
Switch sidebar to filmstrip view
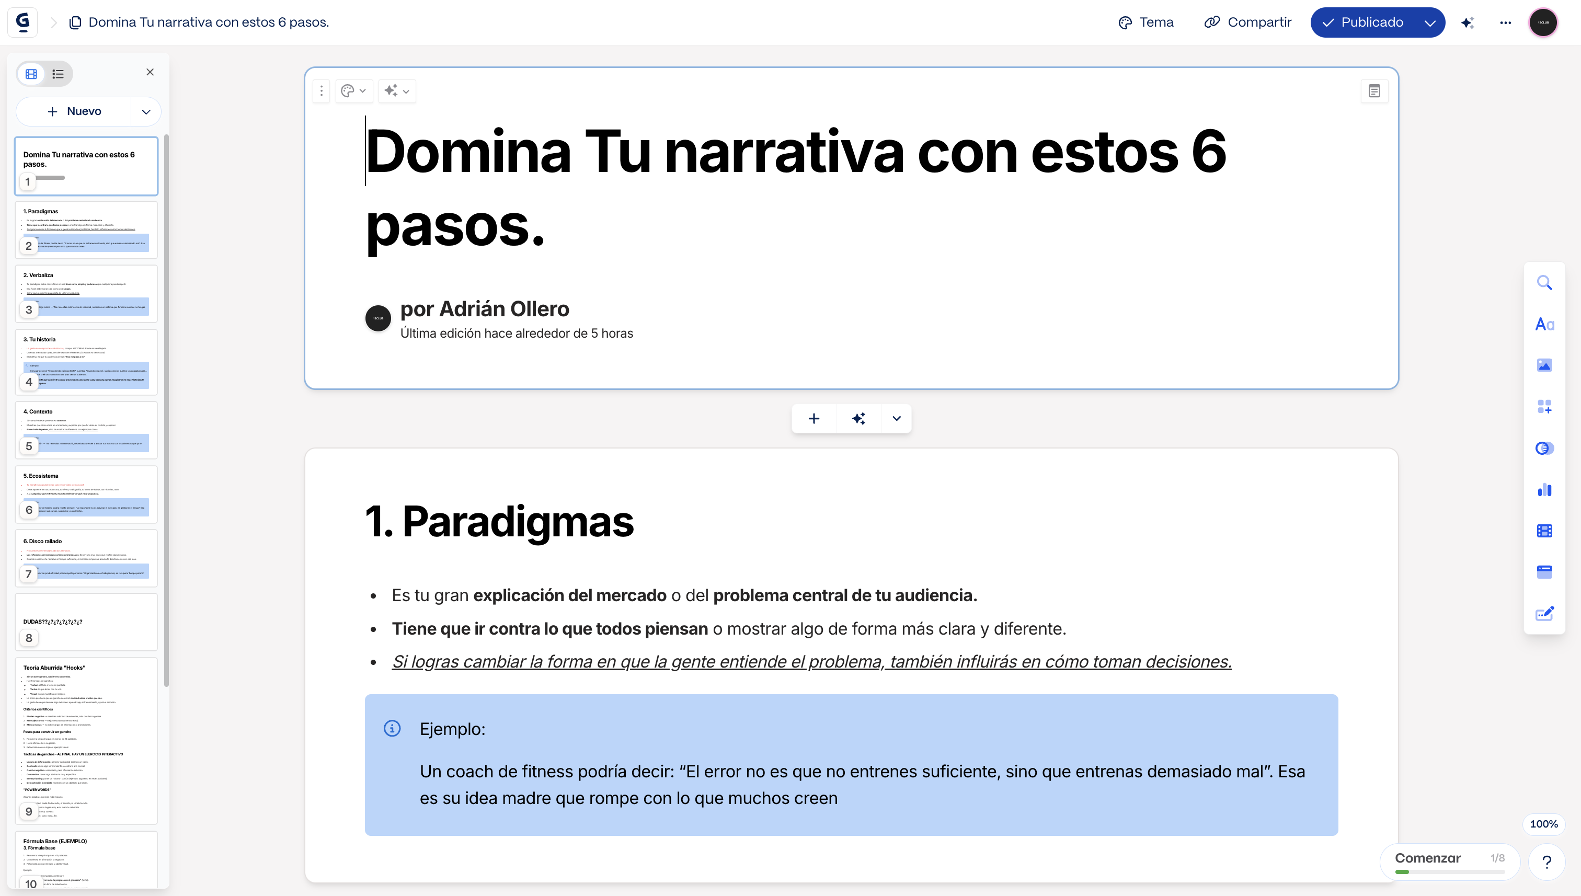click(x=31, y=74)
